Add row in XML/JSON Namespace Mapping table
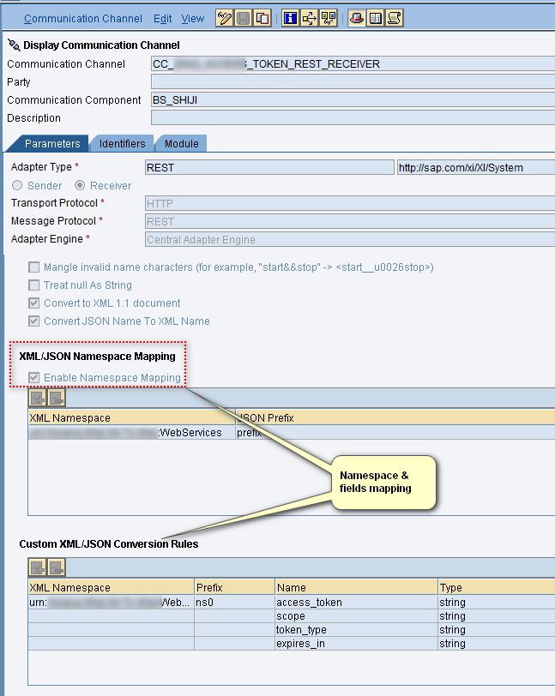Screen dimensions: 555x696 [38, 398]
